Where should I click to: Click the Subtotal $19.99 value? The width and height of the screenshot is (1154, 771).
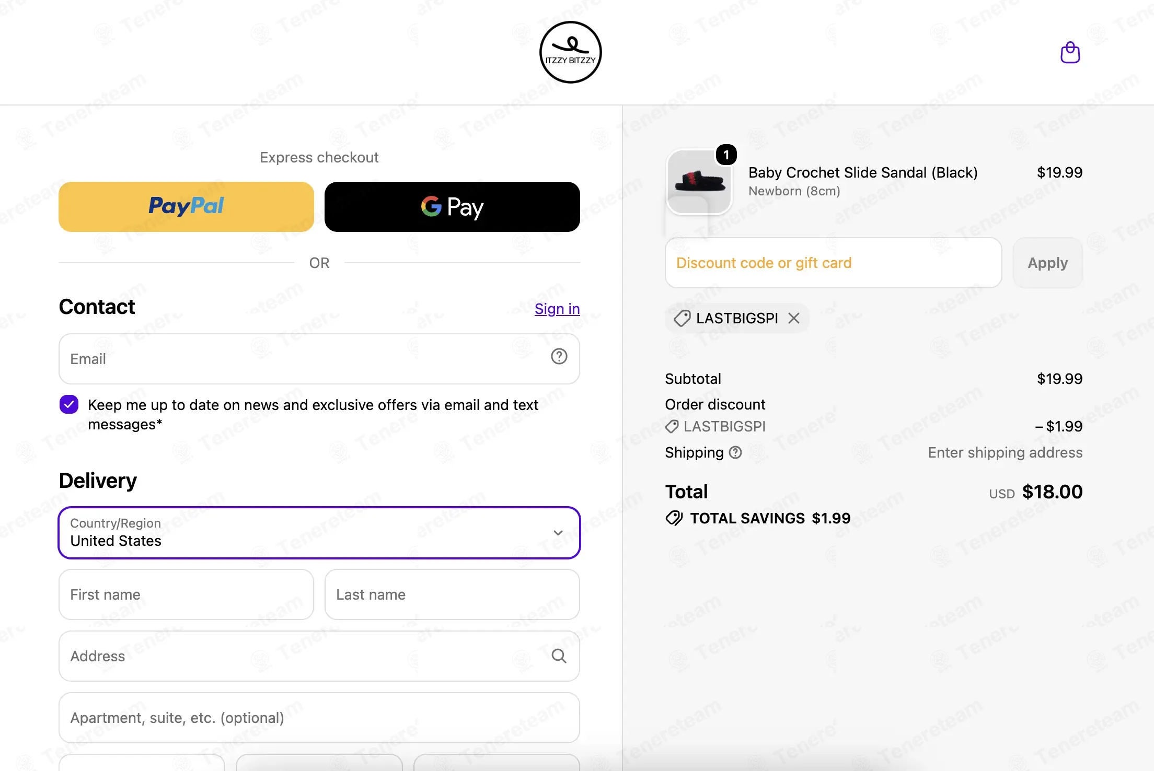click(x=1059, y=379)
